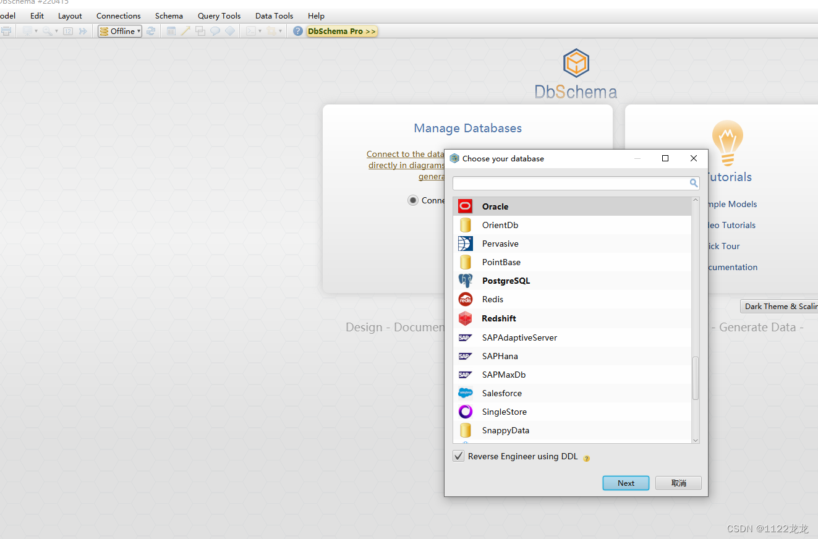The width and height of the screenshot is (818, 539).
Task: Click the database search input field
Action: pyautogui.click(x=576, y=183)
